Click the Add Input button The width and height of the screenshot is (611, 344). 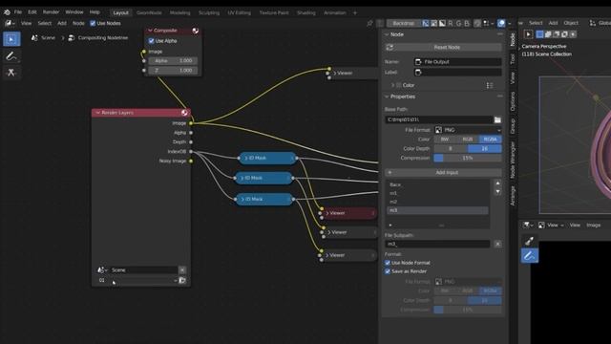pyautogui.click(x=443, y=172)
